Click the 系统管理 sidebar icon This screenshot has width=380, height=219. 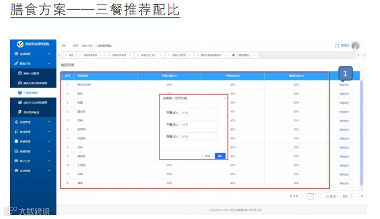click(x=16, y=171)
